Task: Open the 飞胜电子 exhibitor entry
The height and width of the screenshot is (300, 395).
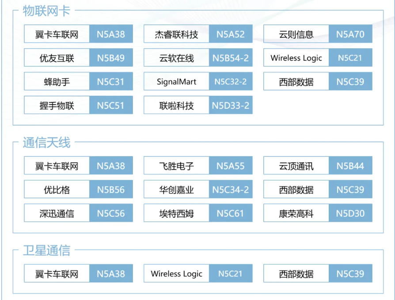Action: pos(176,166)
